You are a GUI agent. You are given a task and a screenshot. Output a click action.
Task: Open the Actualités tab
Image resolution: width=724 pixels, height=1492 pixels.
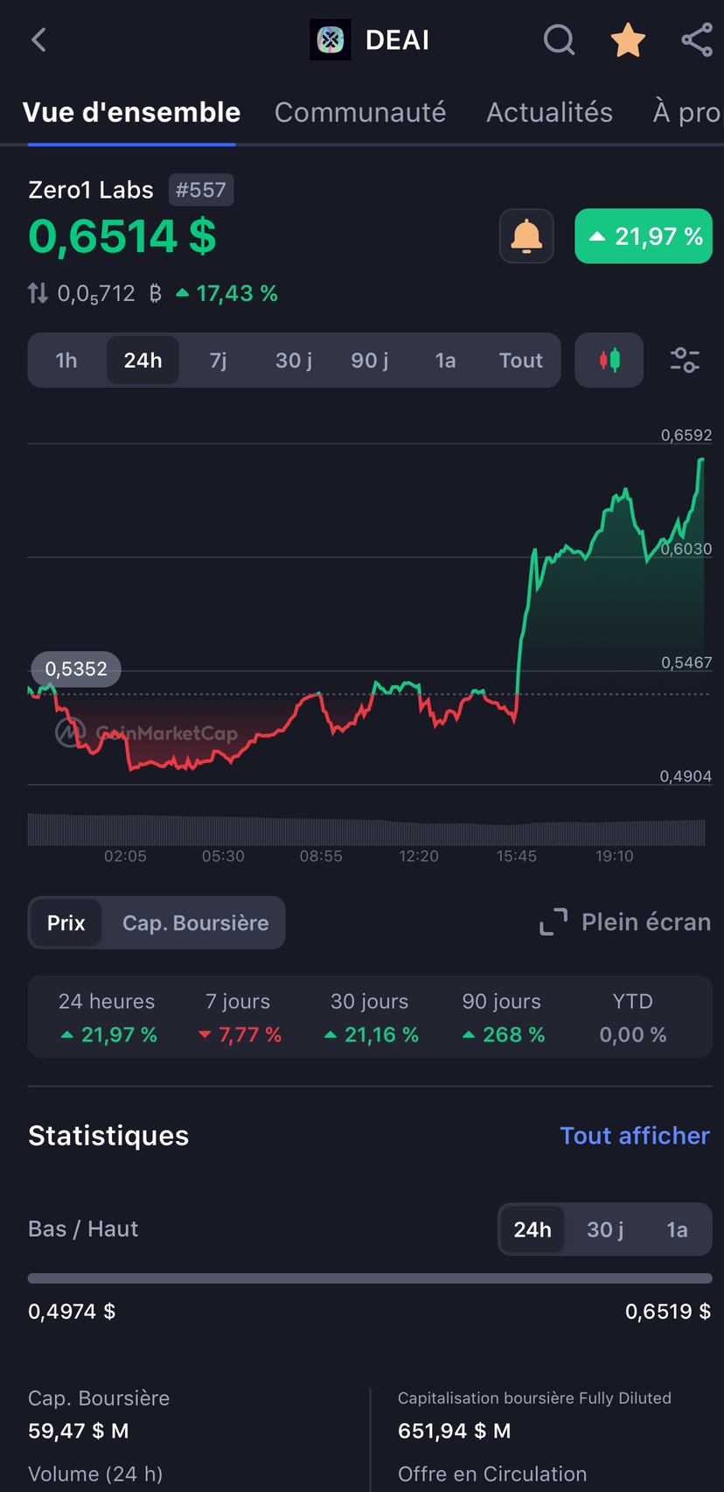click(x=549, y=112)
